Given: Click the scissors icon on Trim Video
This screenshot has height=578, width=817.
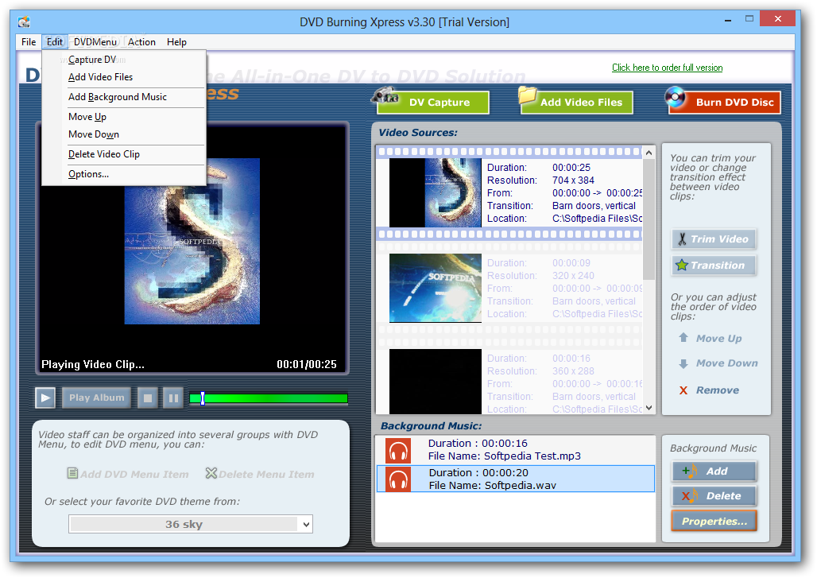Looking at the screenshot, I should [x=682, y=239].
